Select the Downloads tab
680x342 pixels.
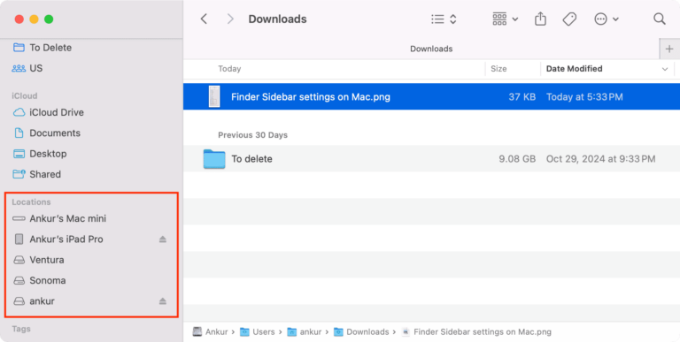point(431,49)
